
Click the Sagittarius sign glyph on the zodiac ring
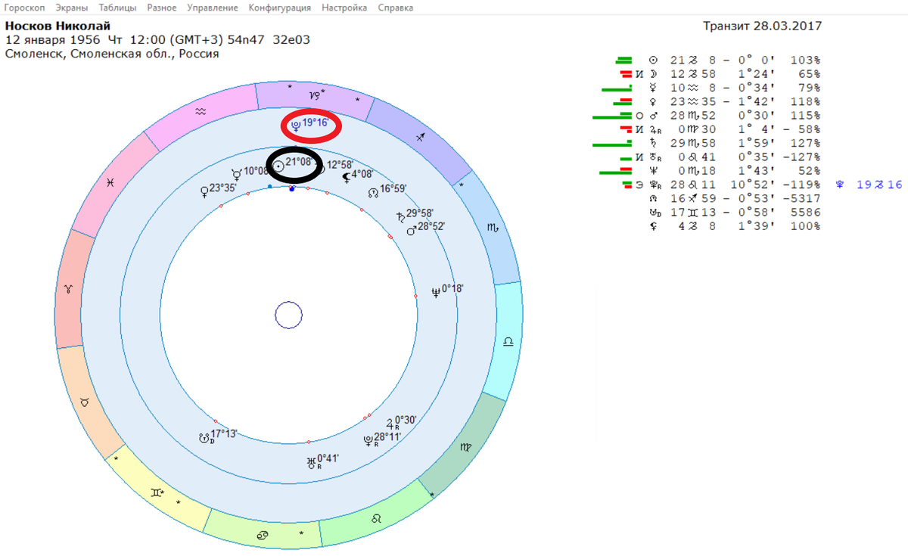[421, 137]
